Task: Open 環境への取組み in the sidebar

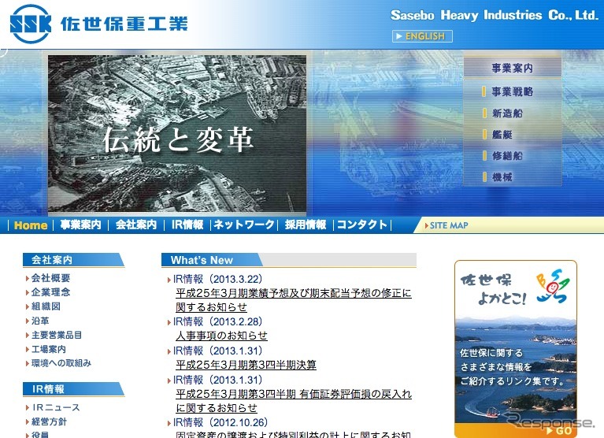Action: (61, 363)
